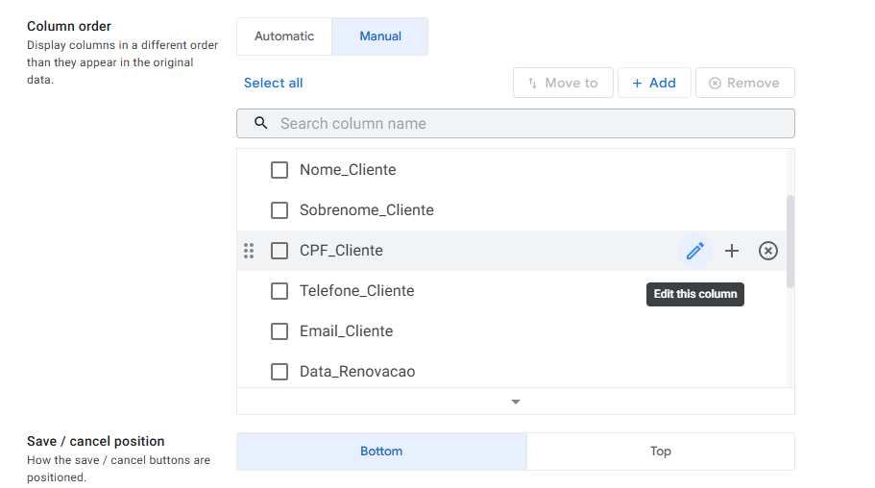Tick the Nome_Cliente checkbox
Screen dimensions: 875x488
[280, 170]
